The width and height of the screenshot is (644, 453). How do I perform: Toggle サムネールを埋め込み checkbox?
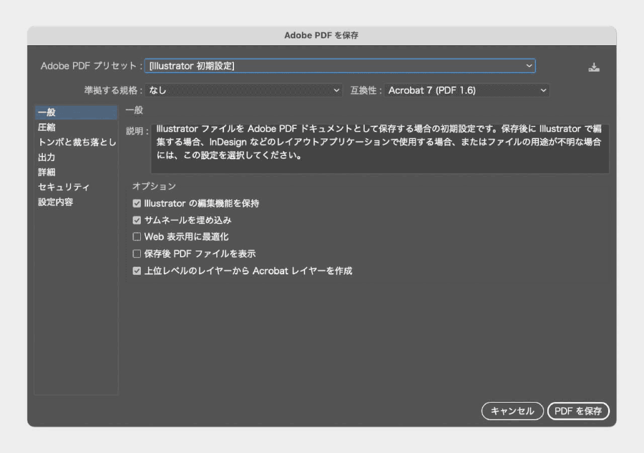click(136, 220)
